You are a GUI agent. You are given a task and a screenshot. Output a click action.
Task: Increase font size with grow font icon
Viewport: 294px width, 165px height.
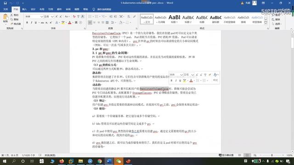(57, 16)
